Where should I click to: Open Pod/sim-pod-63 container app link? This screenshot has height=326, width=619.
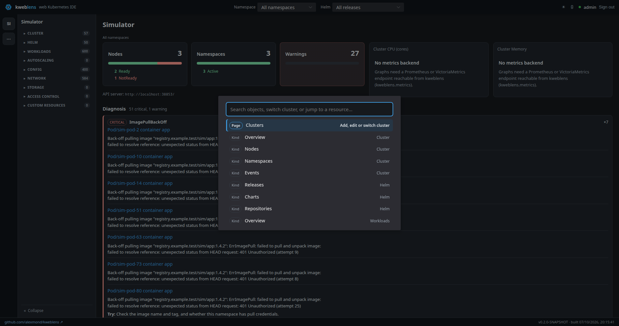point(140,237)
